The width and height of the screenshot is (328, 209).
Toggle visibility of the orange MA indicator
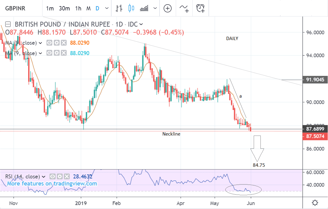(x=49, y=43)
